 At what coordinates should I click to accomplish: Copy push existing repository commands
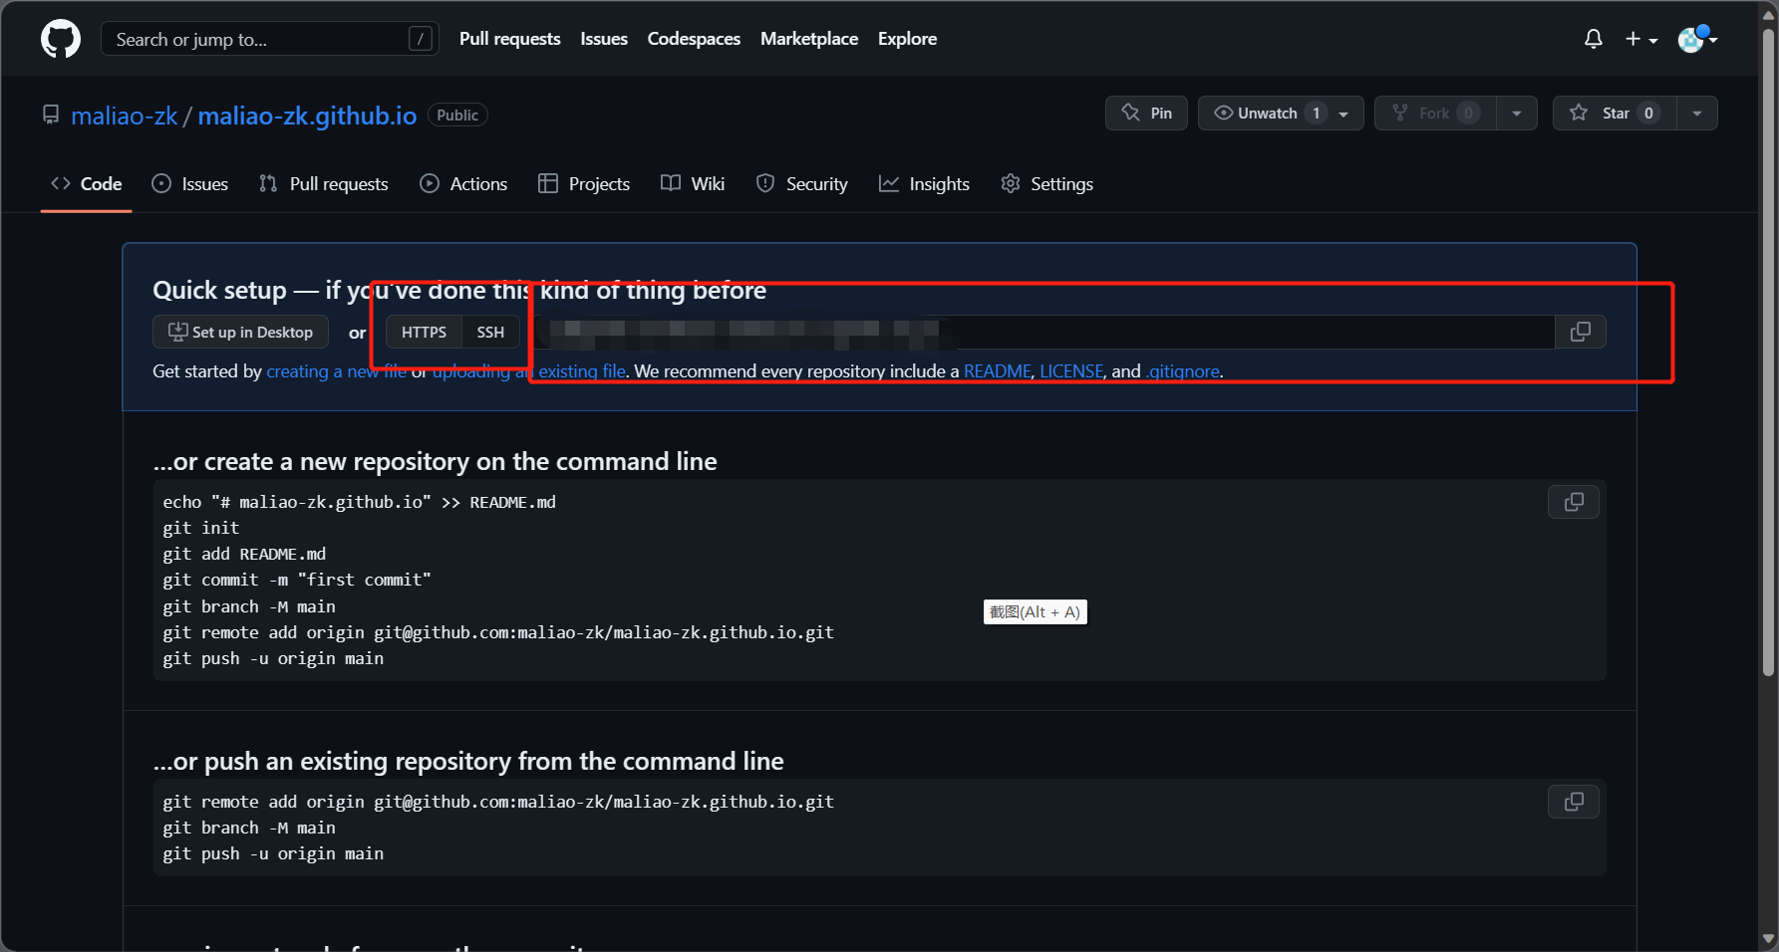(x=1574, y=802)
